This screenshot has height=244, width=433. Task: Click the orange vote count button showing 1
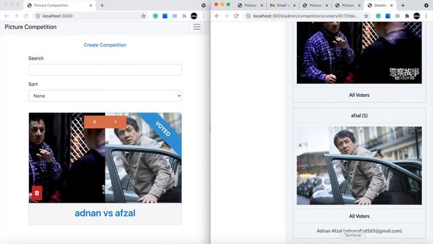coord(116,122)
